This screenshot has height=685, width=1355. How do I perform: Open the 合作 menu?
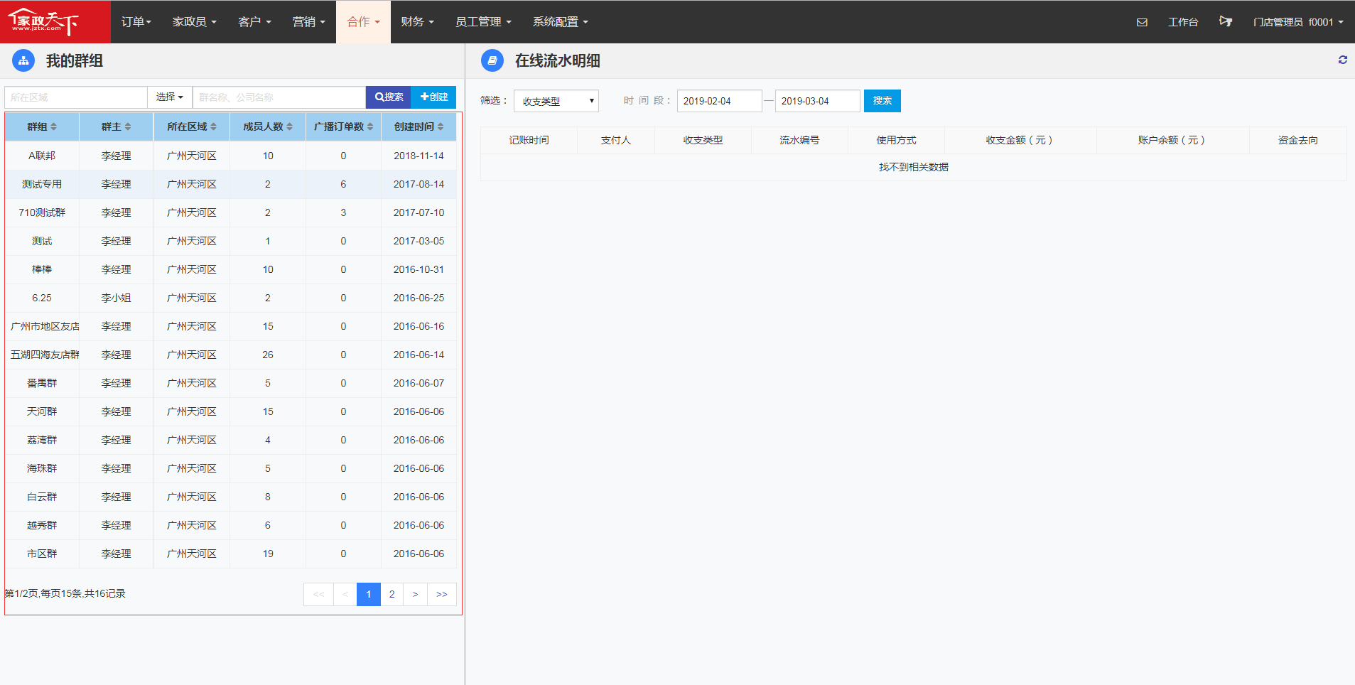pos(363,22)
